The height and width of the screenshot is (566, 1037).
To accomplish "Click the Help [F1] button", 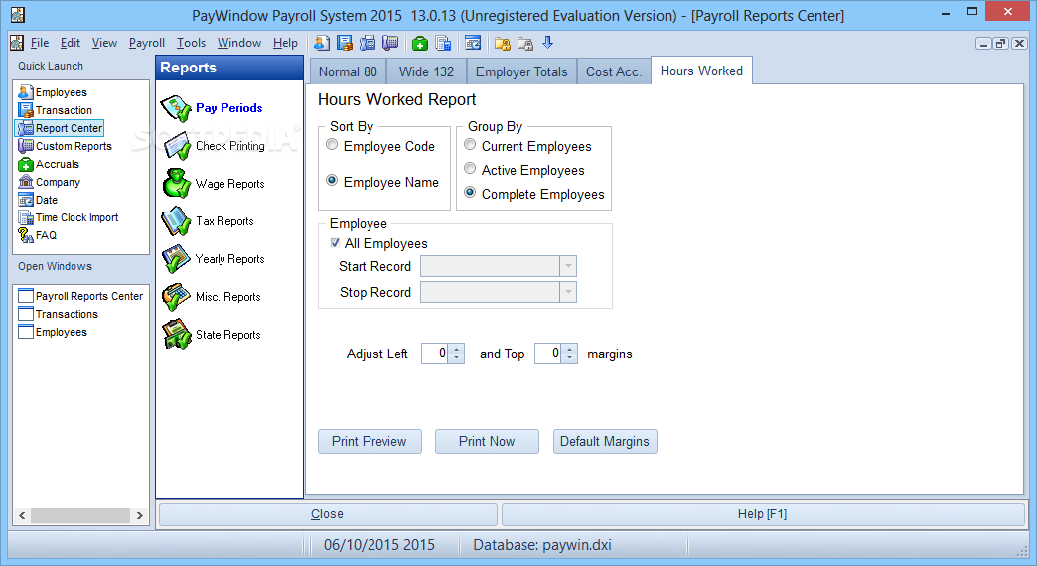I will [x=763, y=514].
